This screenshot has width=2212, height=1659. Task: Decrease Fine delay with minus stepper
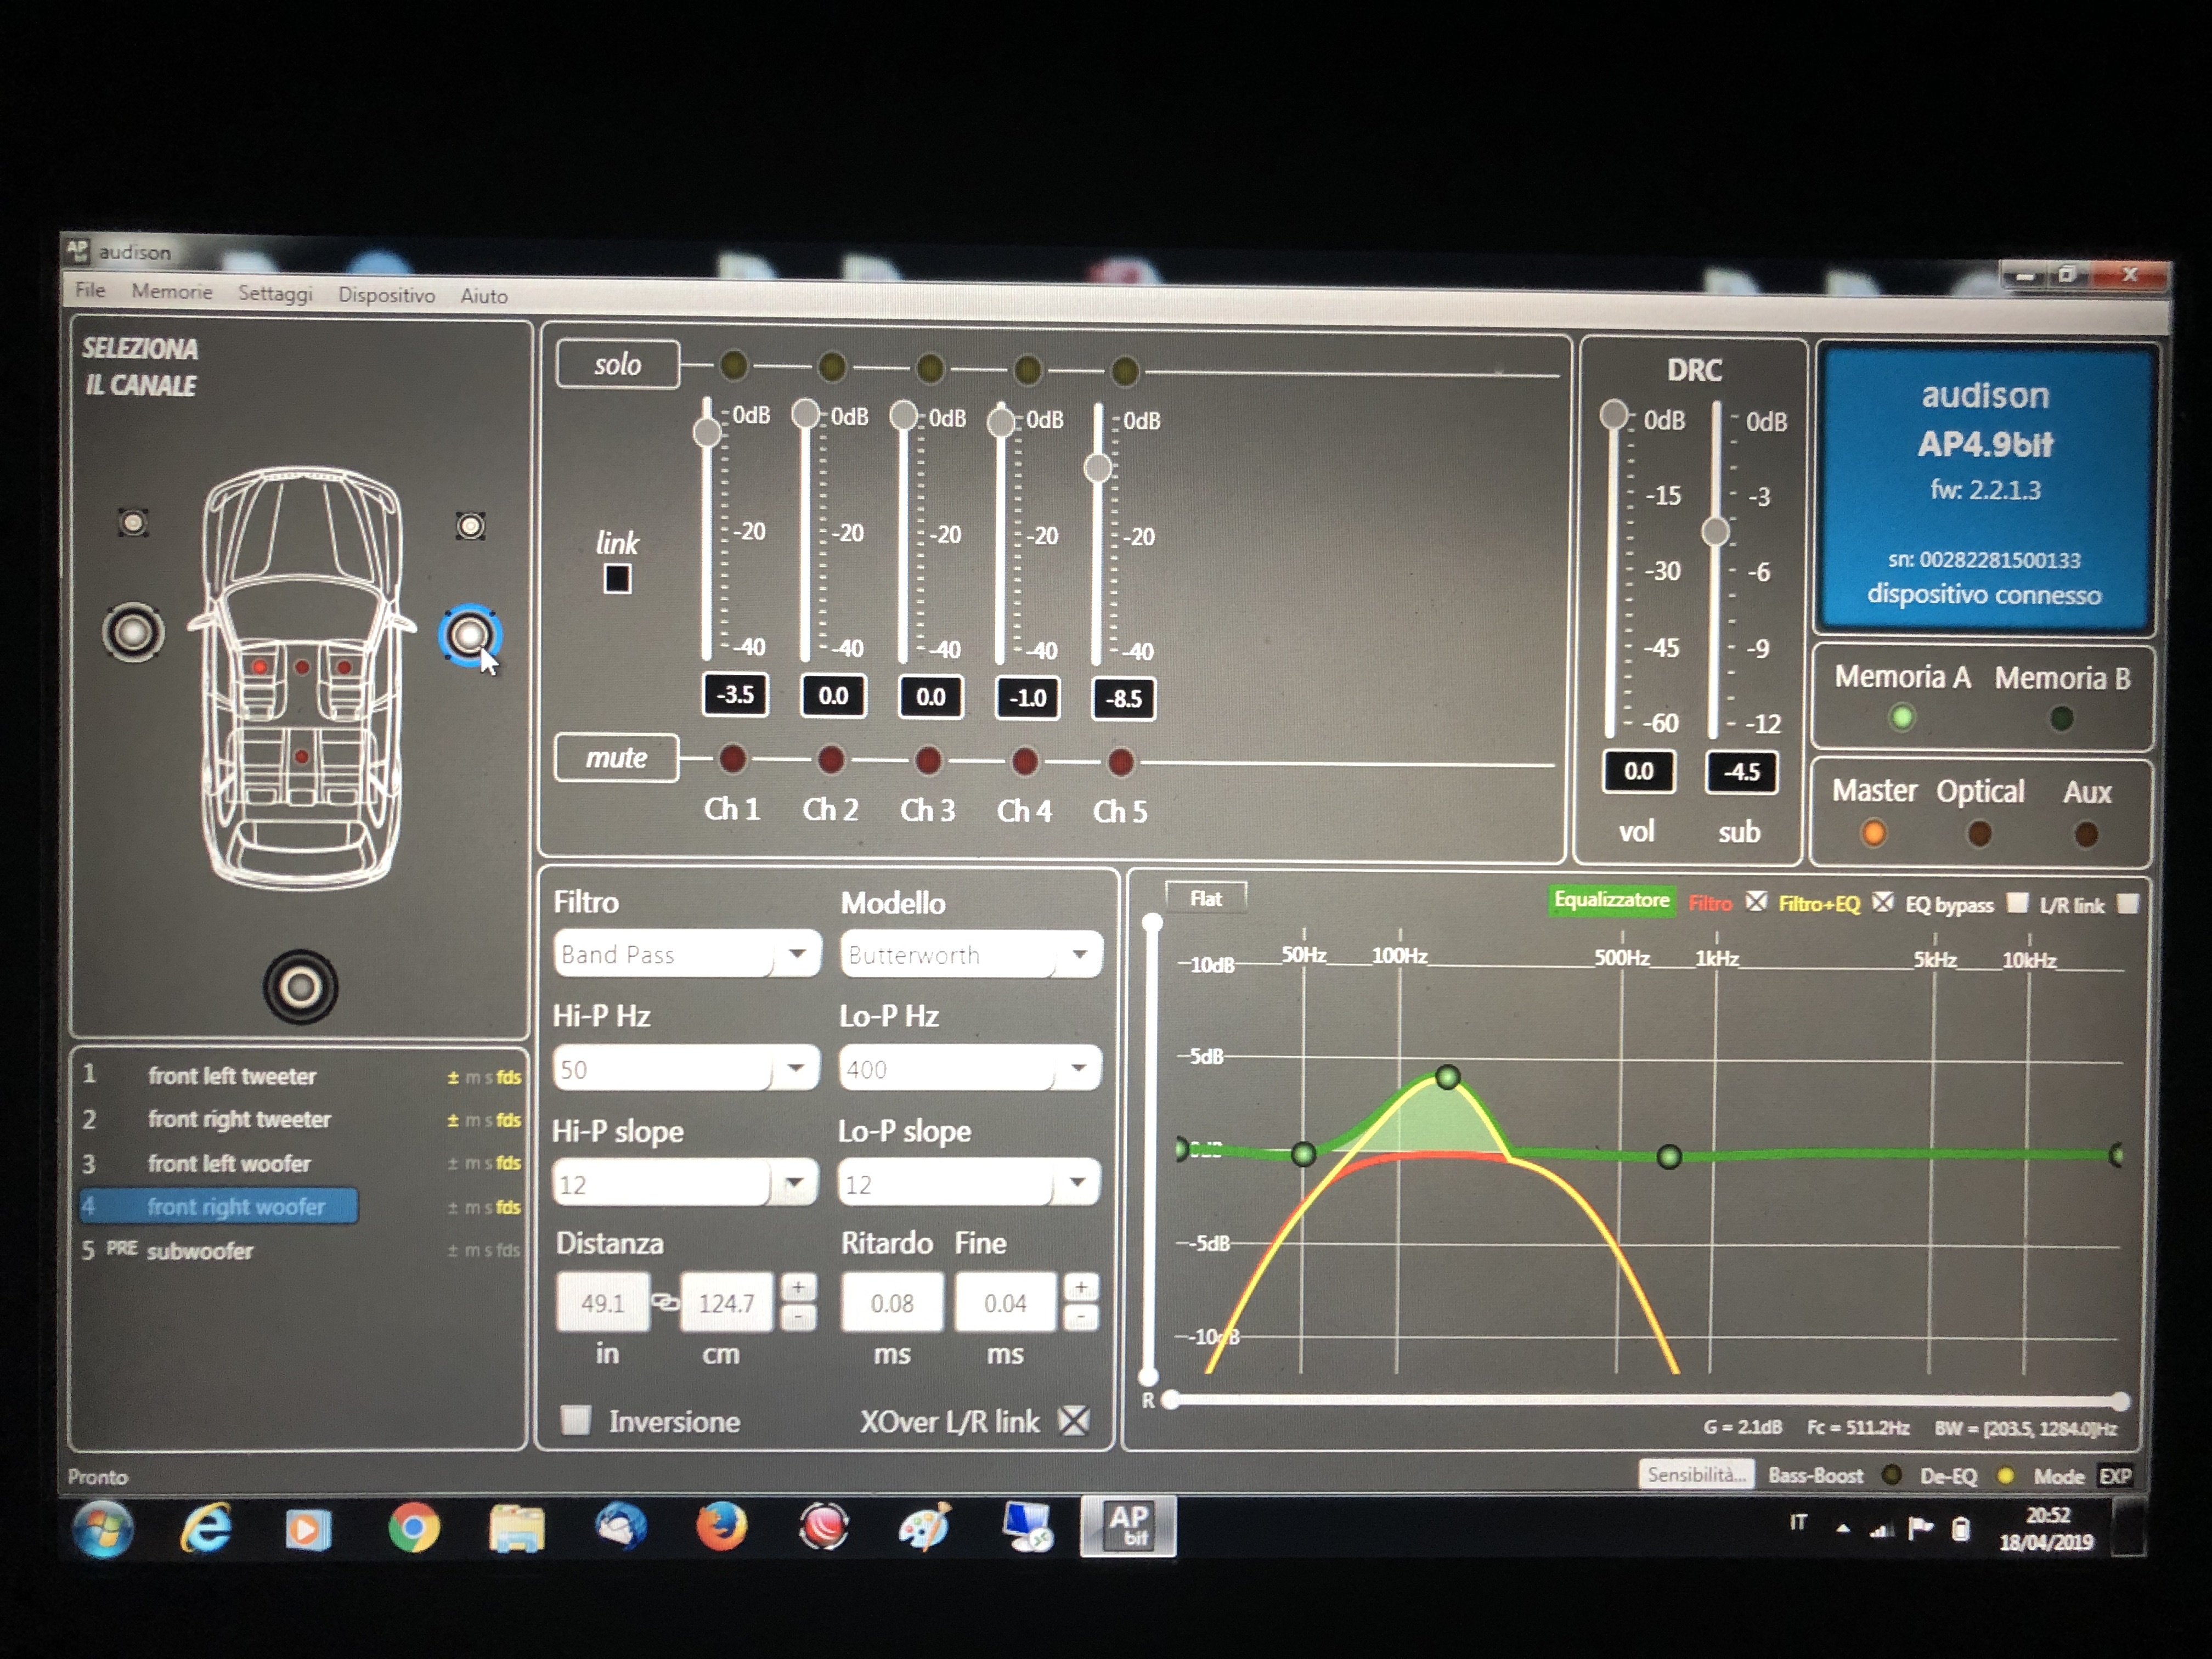point(1081,1318)
